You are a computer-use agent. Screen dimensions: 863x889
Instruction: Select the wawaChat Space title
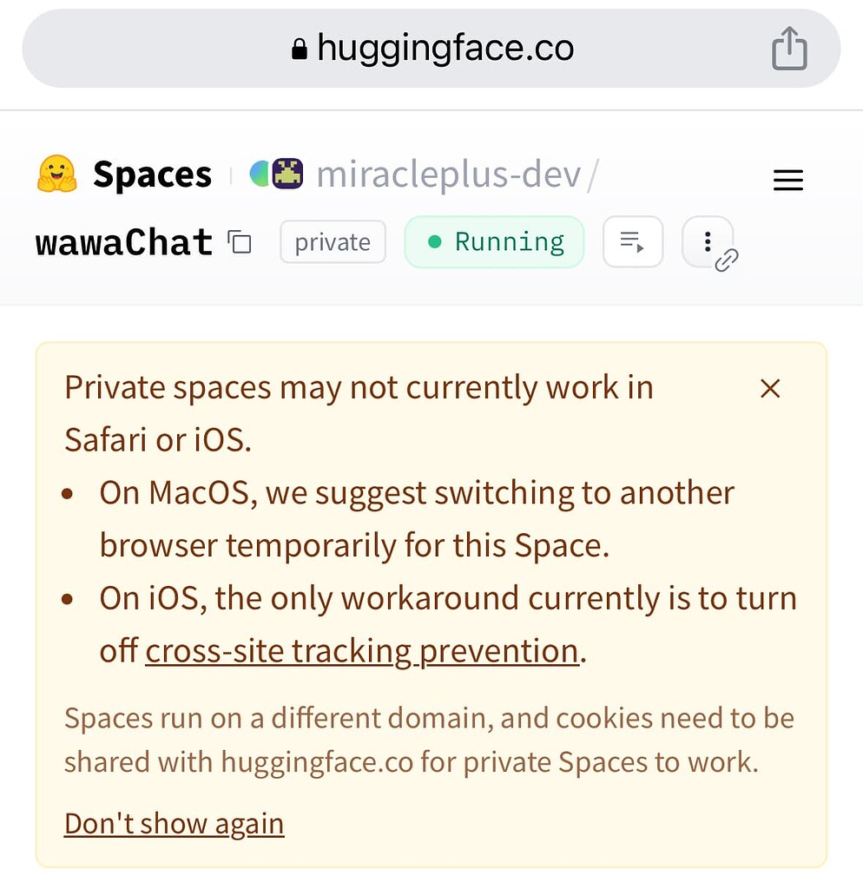click(122, 242)
